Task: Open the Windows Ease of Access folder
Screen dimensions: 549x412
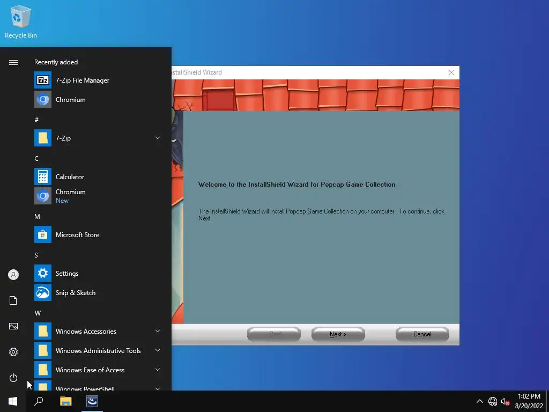Action: 98,370
